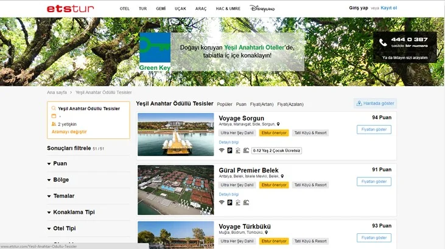Click the Güral Premier Belek hotel title

tap(248, 170)
